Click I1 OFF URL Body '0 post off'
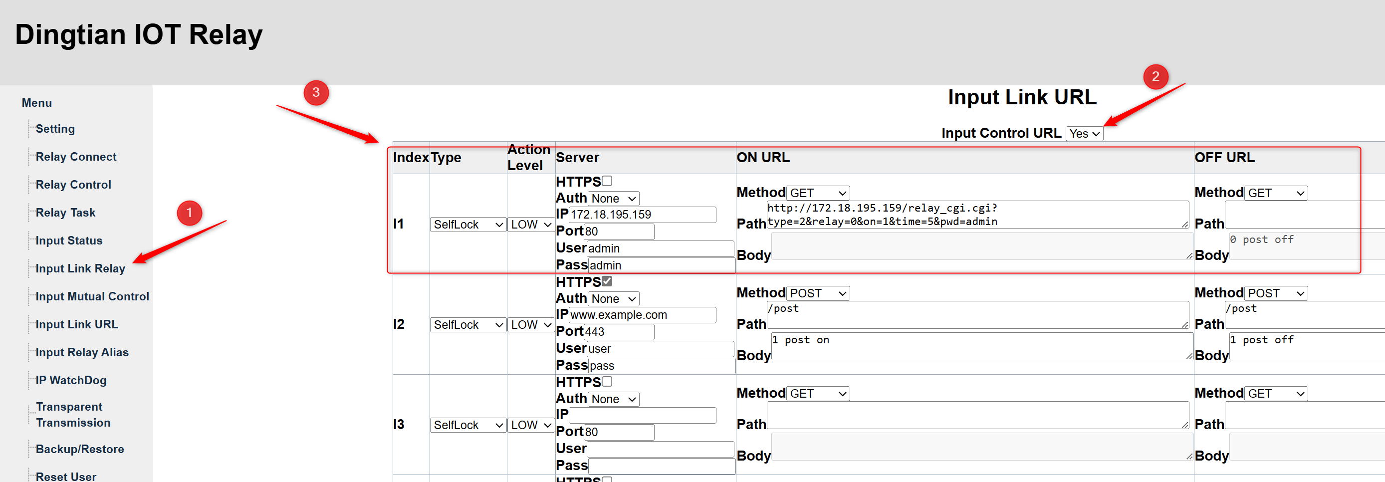The image size is (1385, 482). pyautogui.click(x=1307, y=246)
